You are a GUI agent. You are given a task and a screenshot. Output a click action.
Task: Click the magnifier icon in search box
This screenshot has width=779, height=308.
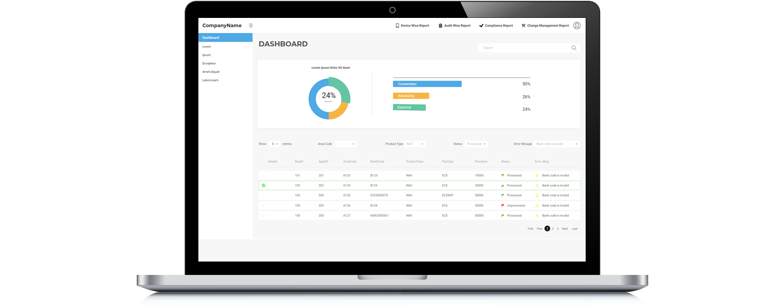[573, 48]
